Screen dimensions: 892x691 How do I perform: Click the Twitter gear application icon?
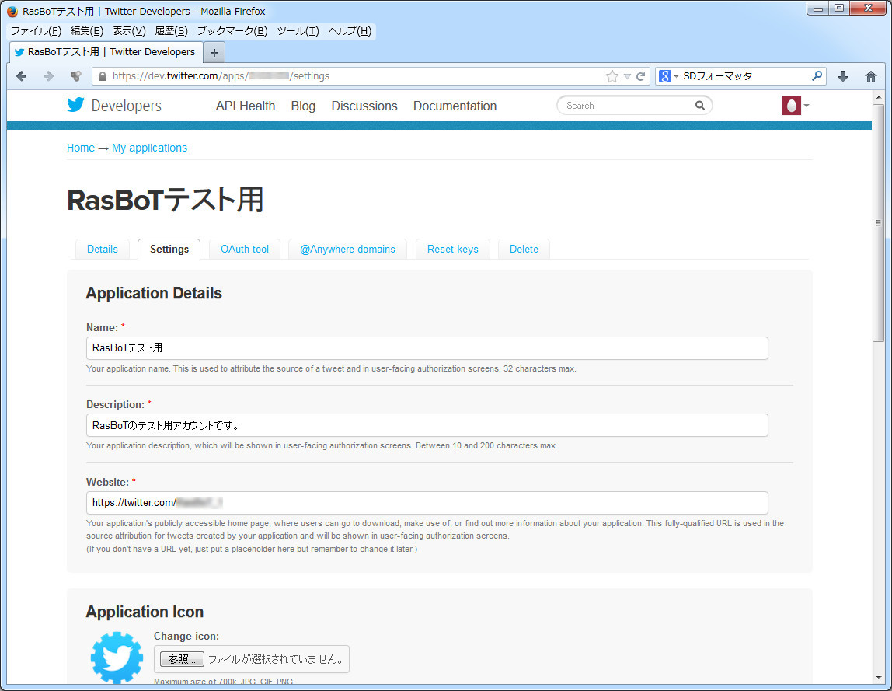coord(117,657)
